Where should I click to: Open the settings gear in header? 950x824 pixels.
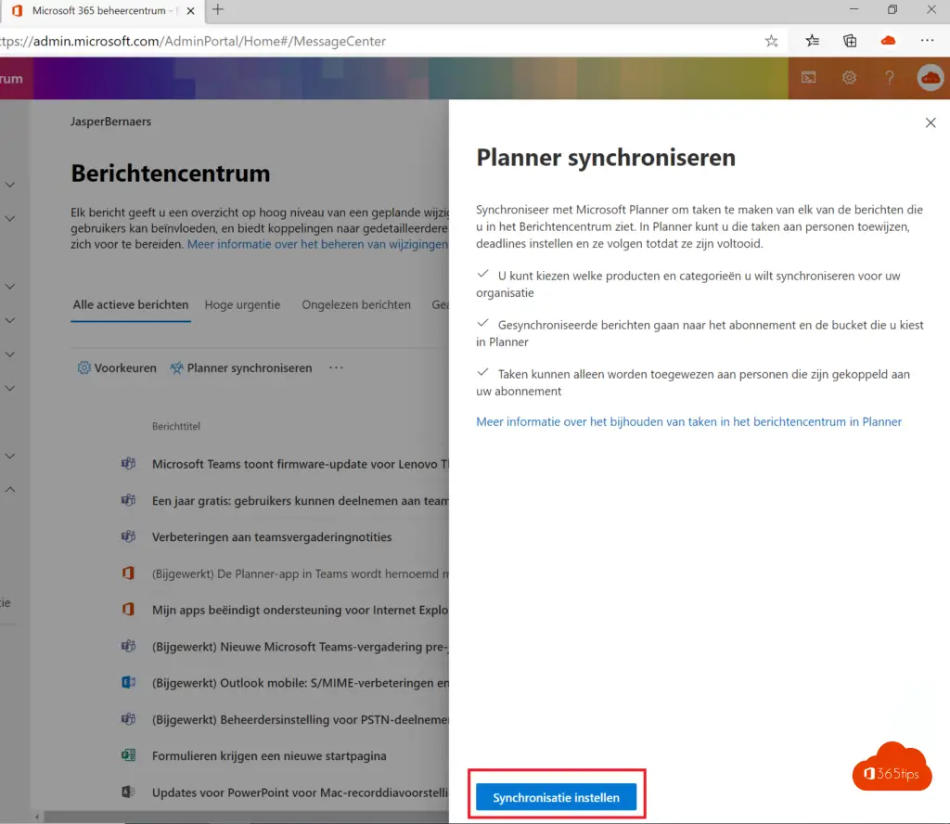pos(849,78)
